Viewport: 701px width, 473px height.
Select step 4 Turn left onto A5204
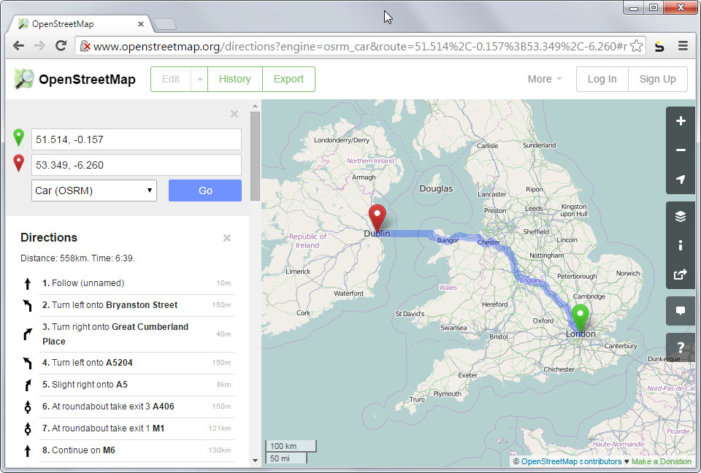click(127, 363)
